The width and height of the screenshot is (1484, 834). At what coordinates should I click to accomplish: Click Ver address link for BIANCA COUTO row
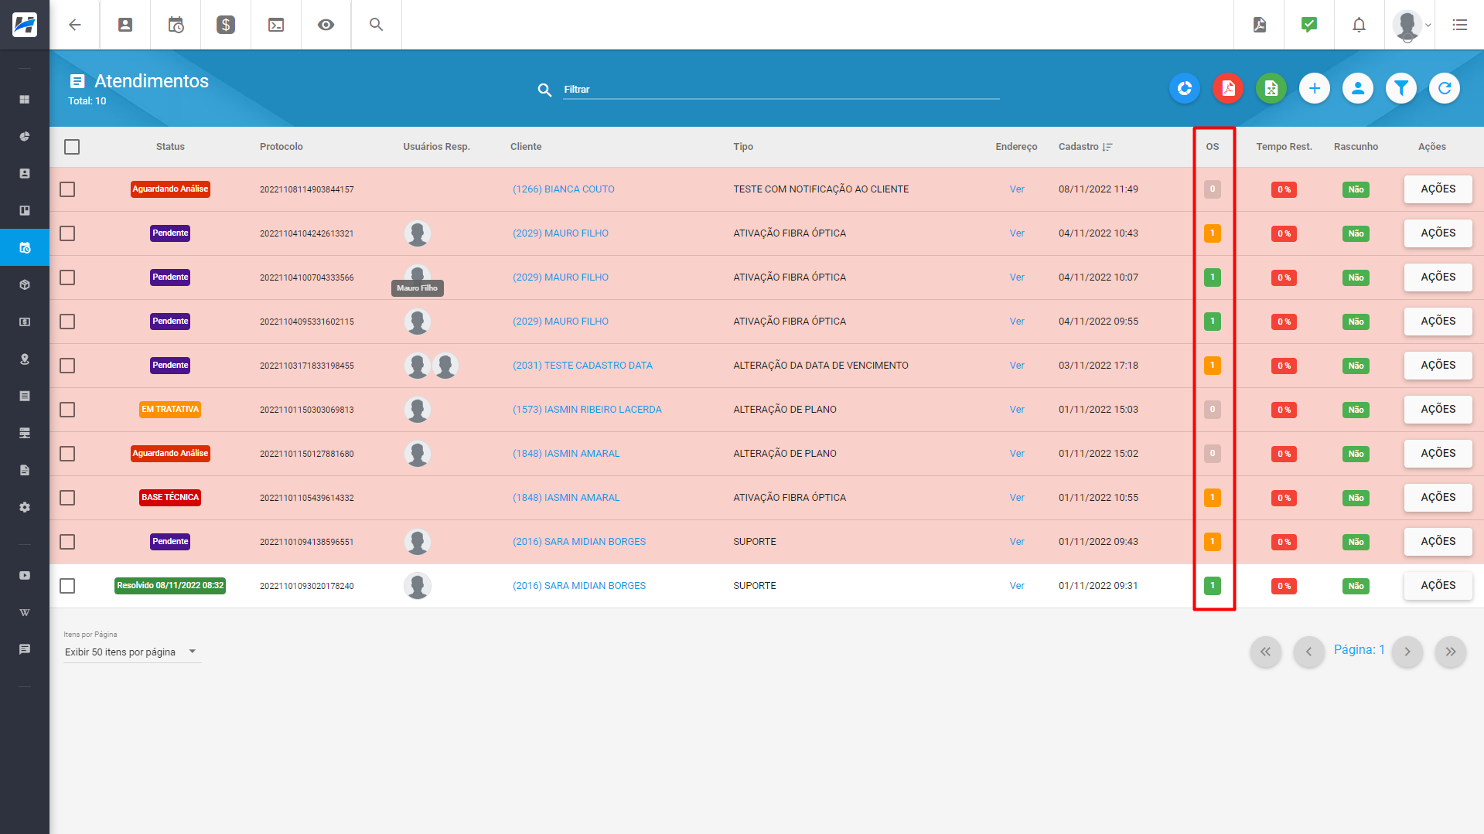click(1017, 189)
